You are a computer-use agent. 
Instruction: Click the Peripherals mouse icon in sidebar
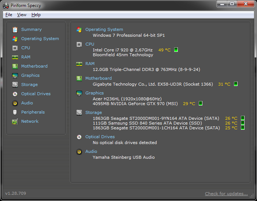15,112
